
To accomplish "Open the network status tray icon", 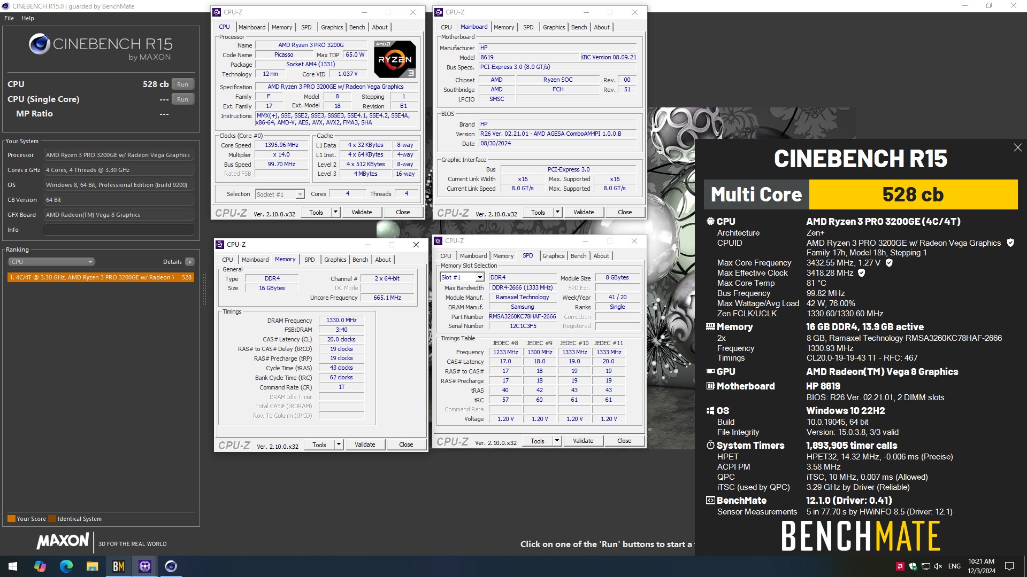I will (x=925, y=566).
